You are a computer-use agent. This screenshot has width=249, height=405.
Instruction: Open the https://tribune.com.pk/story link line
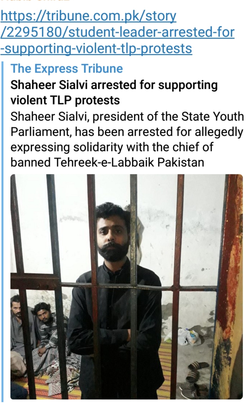tap(89, 16)
